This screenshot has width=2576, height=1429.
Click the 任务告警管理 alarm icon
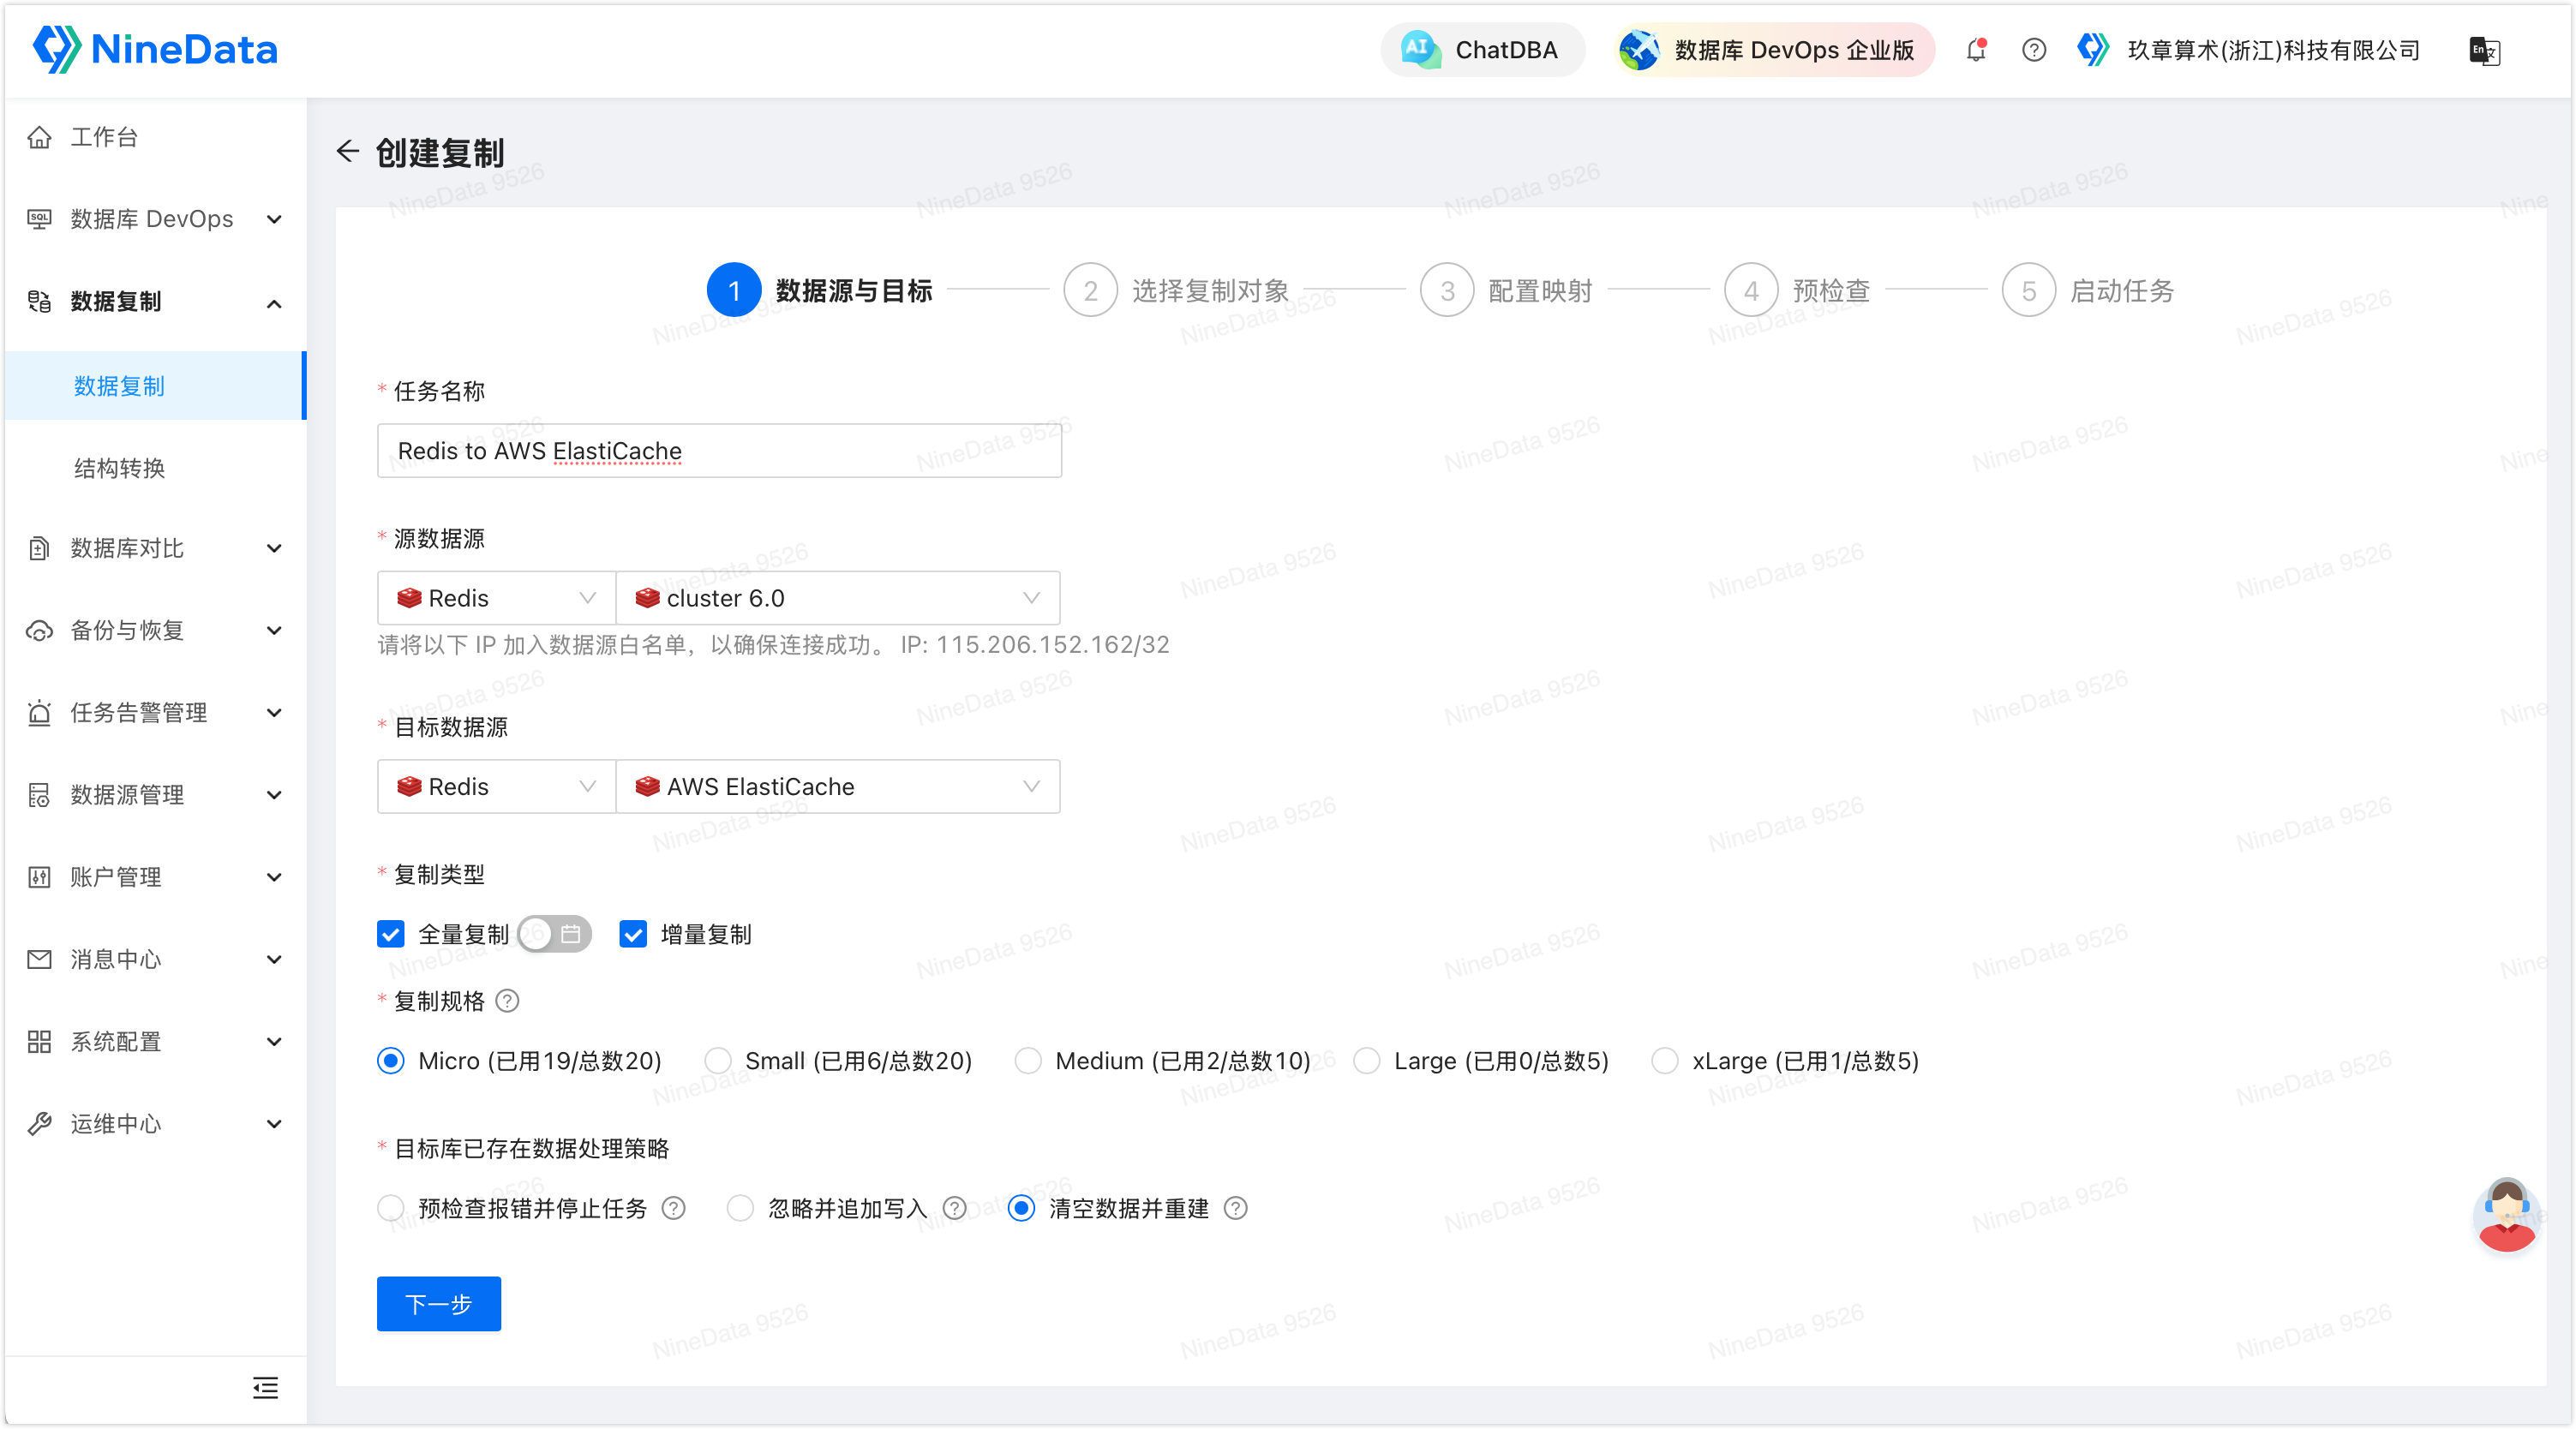(39, 712)
